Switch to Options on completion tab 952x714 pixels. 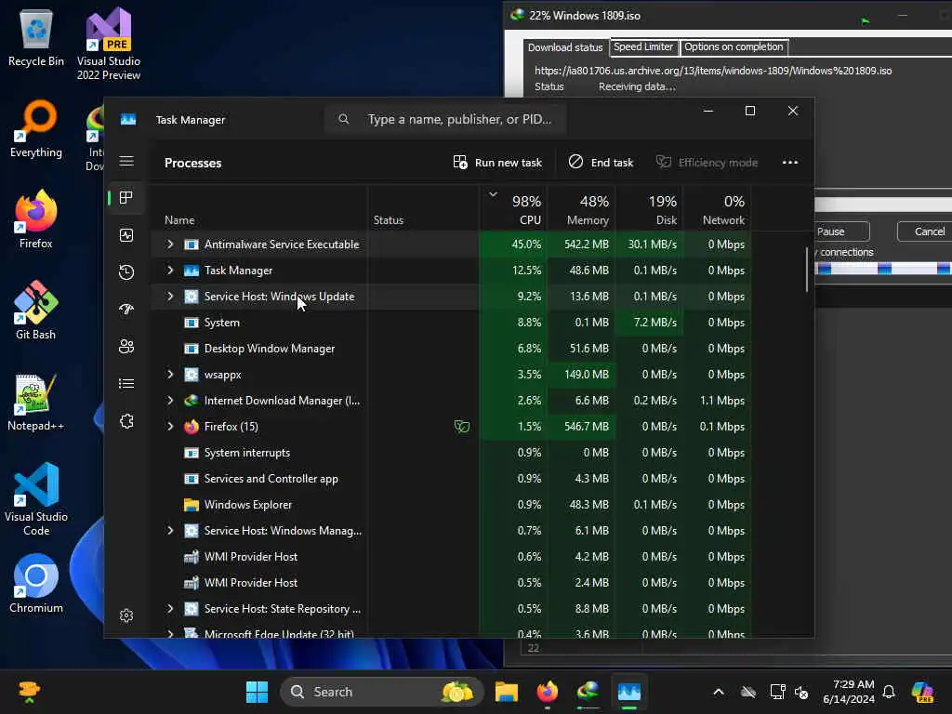[x=734, y=46]
